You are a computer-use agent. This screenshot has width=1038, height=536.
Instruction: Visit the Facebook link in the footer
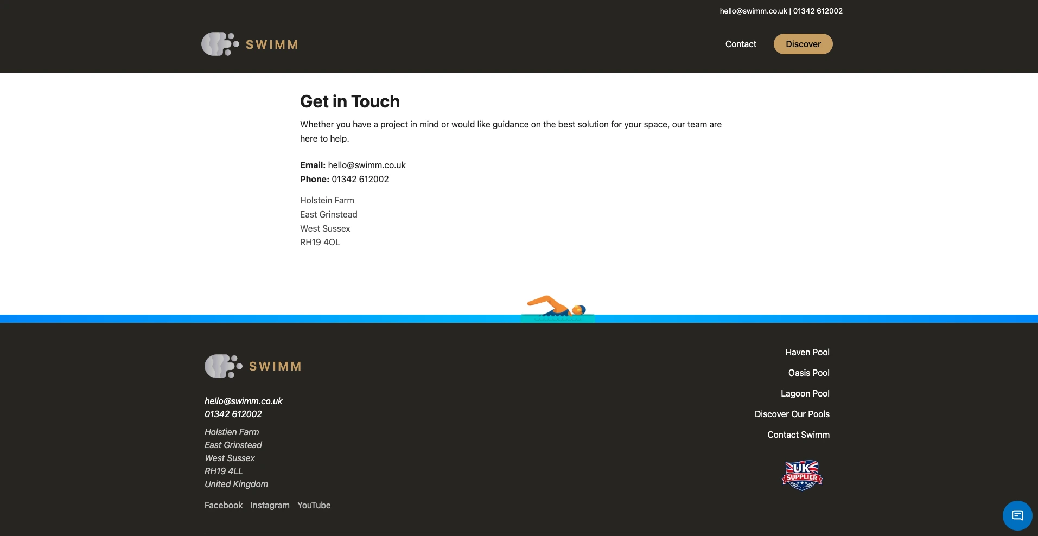pos(224,505)
